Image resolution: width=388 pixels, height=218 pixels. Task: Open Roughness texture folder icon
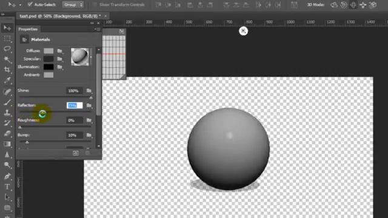(89, 121)
